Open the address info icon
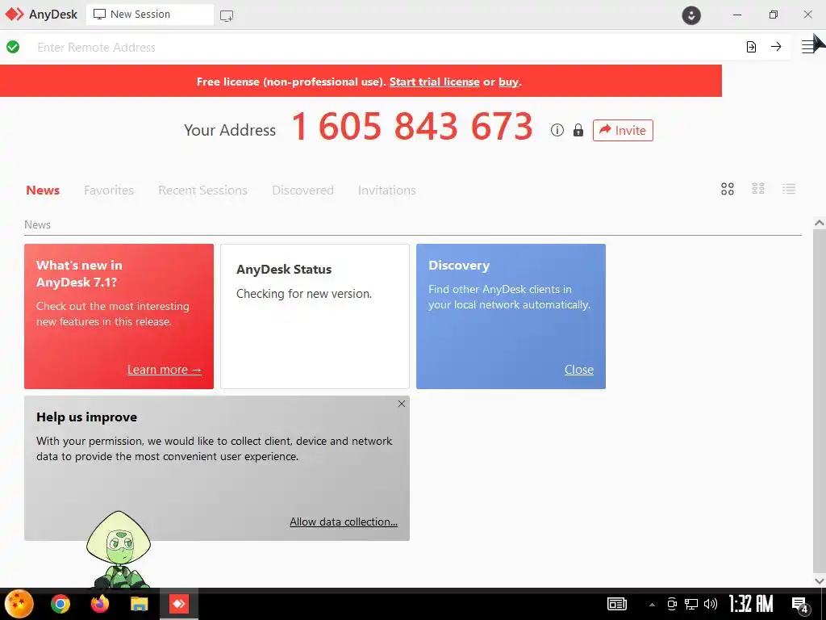Screen dimensions: 826x620 click(557, 130)
